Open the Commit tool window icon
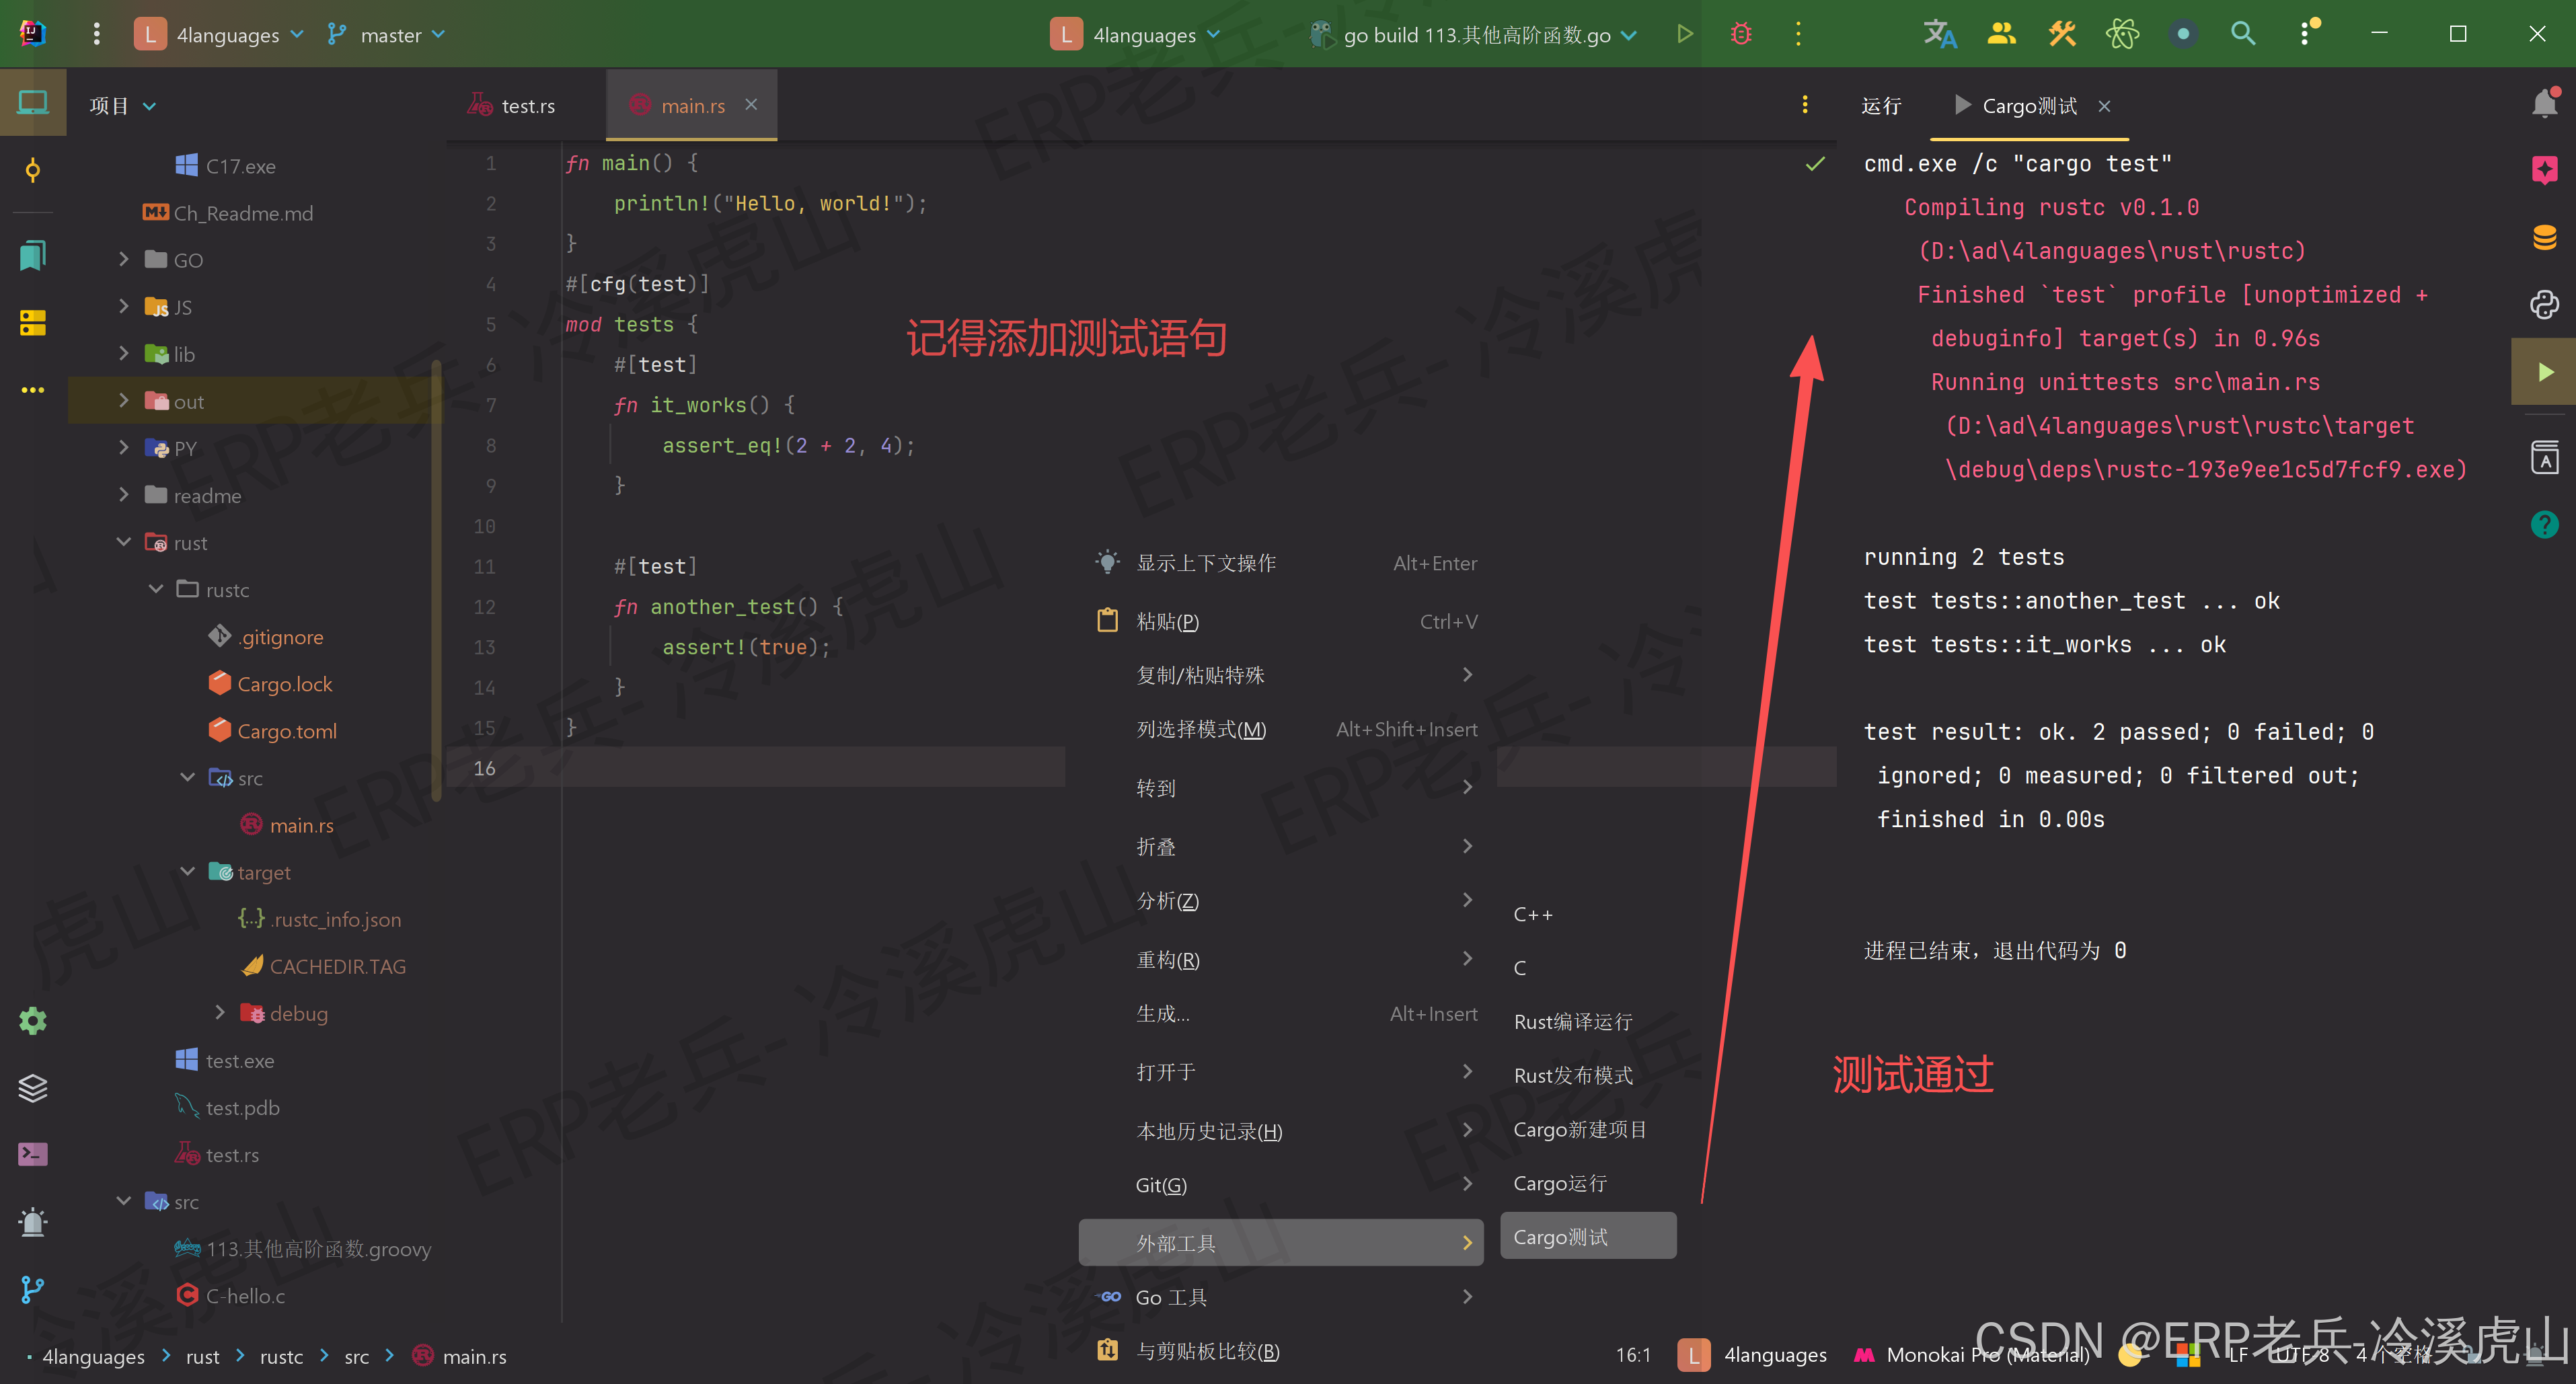 (x=33, y=170)
